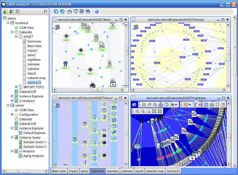
Task: Select Default Explorer under server
Action: (x=34, y=133)
